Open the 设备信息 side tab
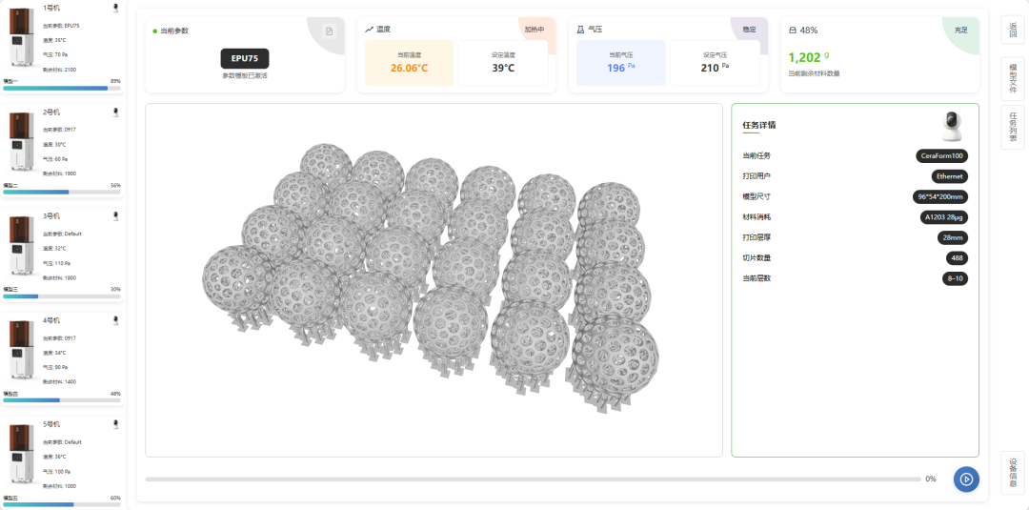This screenshot has width=1029, height=510. click(1013, 472)
